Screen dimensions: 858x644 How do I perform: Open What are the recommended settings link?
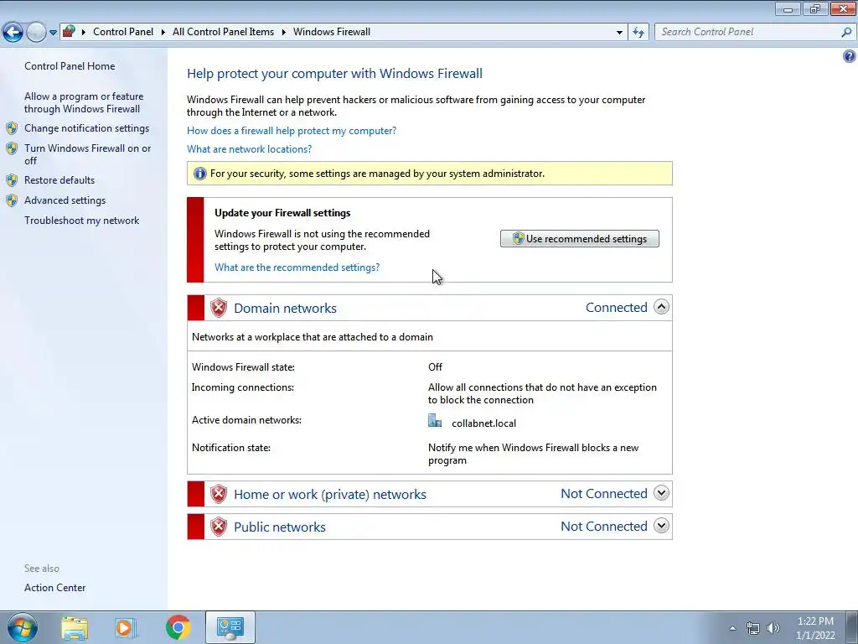coord(297,267)
